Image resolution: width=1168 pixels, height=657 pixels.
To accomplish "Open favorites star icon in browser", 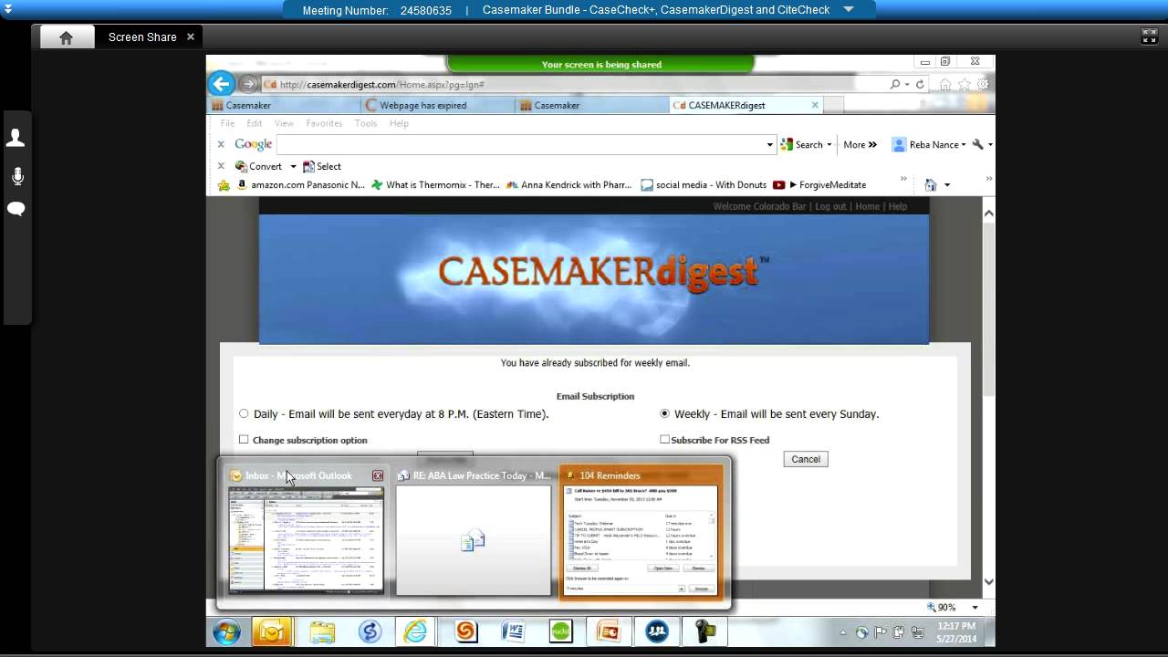I will tap(965, 84).
